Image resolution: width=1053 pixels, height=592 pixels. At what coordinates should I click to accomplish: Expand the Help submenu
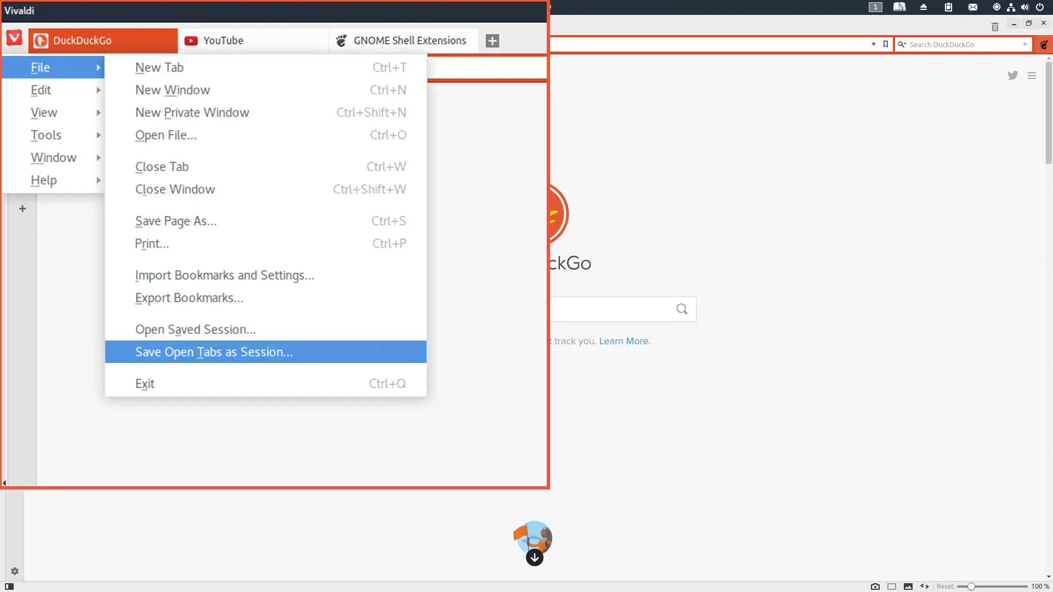[53, 180]
